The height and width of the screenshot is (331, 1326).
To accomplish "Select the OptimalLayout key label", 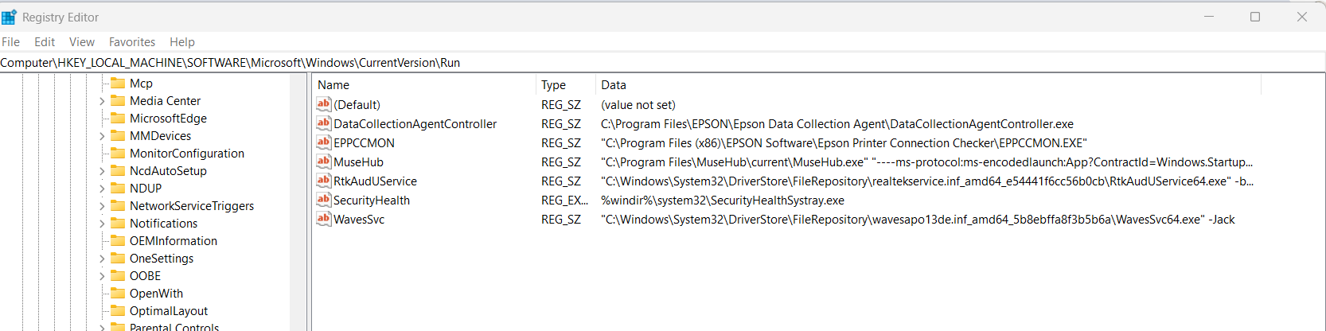I will 169,311.
